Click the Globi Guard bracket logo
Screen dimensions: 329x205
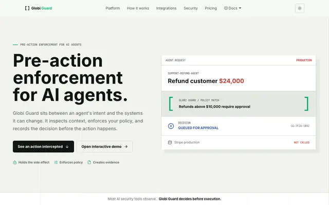pos(39,8)
